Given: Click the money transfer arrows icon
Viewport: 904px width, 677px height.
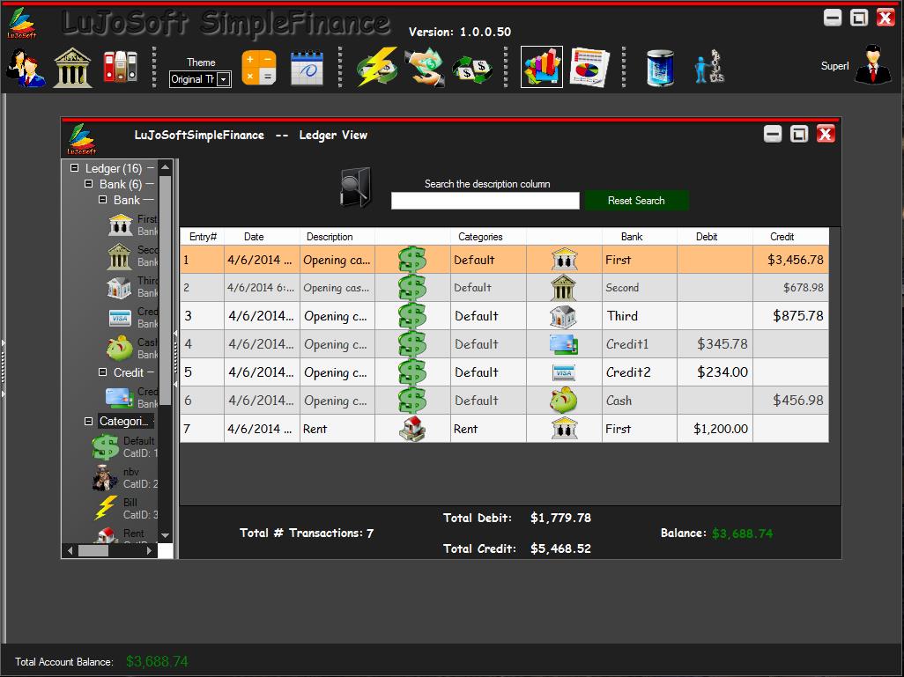Looking at the screenshot, I should coord(472,70).
